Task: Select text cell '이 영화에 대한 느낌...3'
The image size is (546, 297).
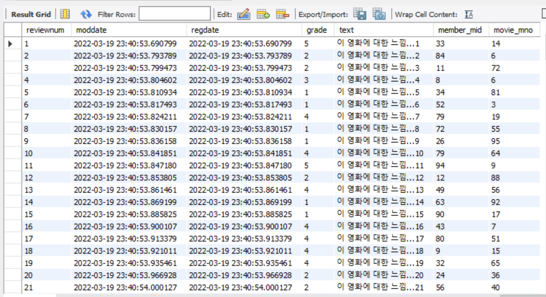Action: 384,68
